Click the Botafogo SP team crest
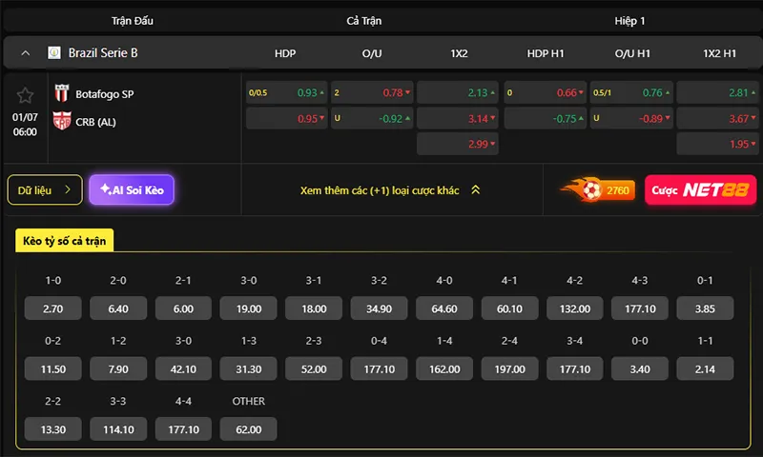Viewport: 763px width, 457px height. [x=62, y=93]
